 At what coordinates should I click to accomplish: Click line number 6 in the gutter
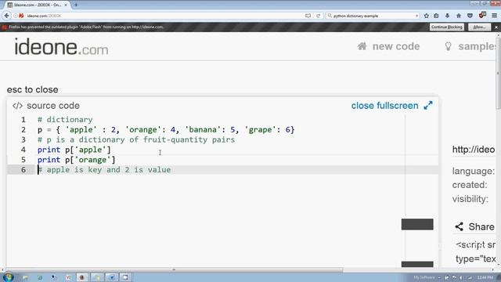pyautogui.click(x=23, y=170)
